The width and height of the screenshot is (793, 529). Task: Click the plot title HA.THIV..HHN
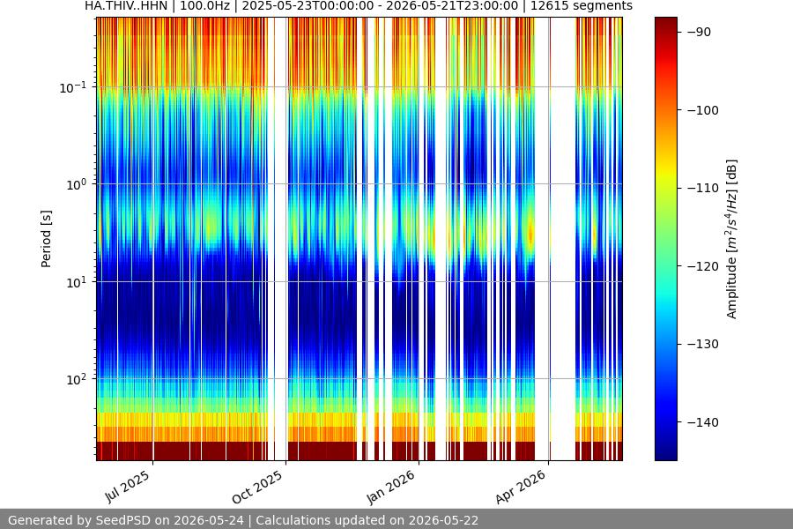point(358,6)
